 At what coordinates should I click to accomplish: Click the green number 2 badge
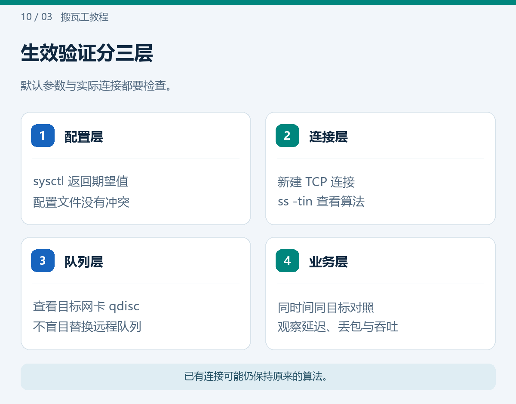(x=287, y=135)
